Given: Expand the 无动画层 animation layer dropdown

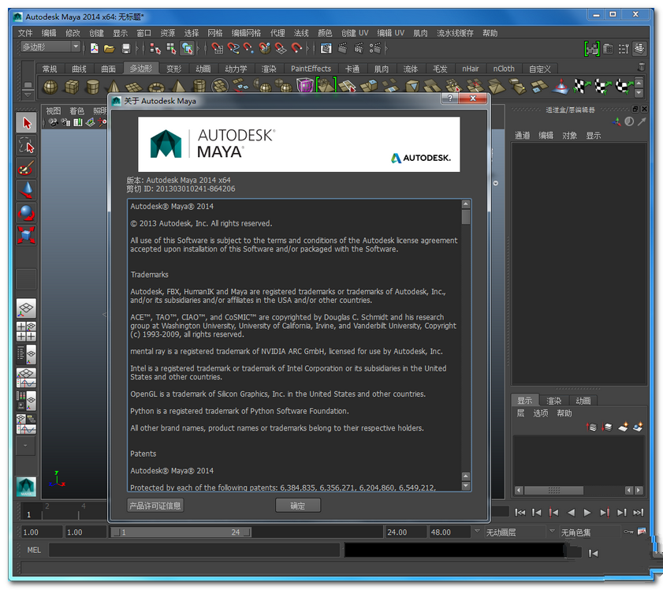Looking at the screenshot, I should [478, 531].
